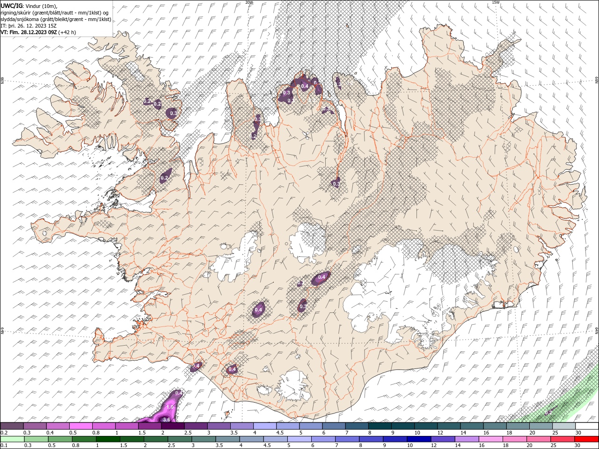Screen dimensions: 599x449
Task: Click the 'UWC/IG: Vindur (10m)' title text
Action: click(x=29, y=6)
